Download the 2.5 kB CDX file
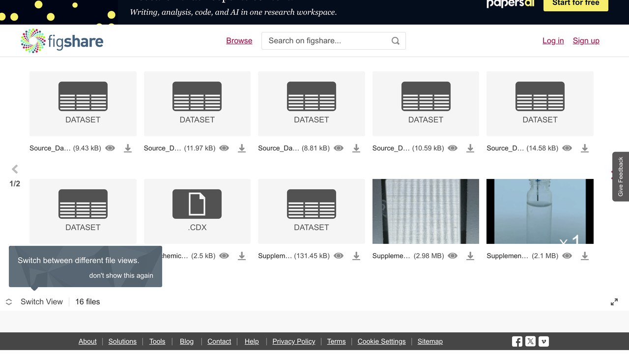The width and height of the screenshot is (629, 354). tap(242, 256)
